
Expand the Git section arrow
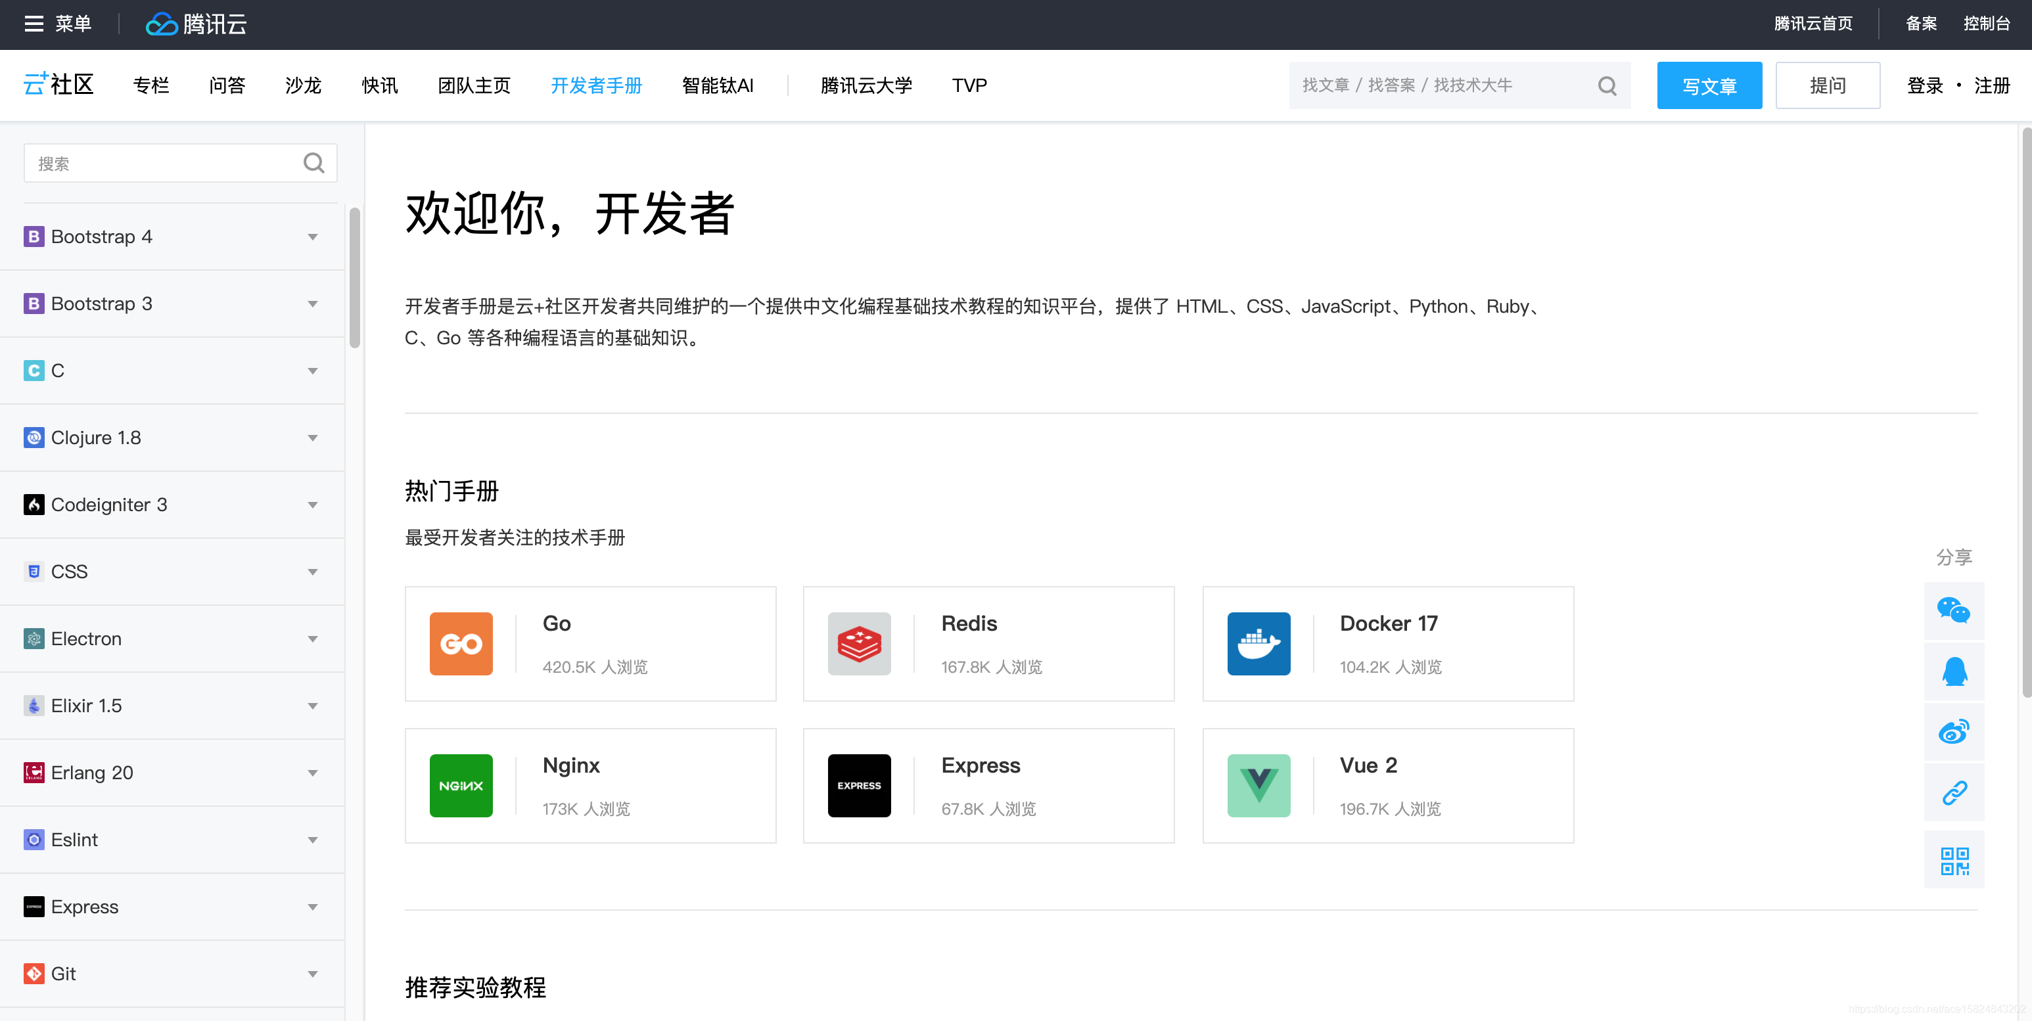[312, 974]
